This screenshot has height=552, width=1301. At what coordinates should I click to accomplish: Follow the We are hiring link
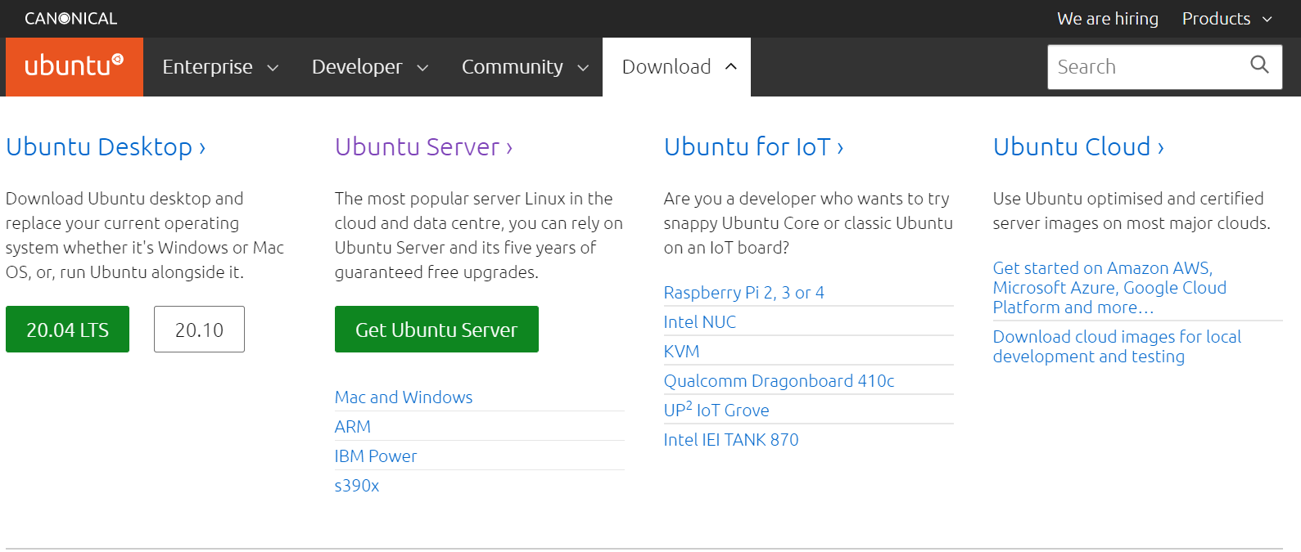(x=1107, y=19)
